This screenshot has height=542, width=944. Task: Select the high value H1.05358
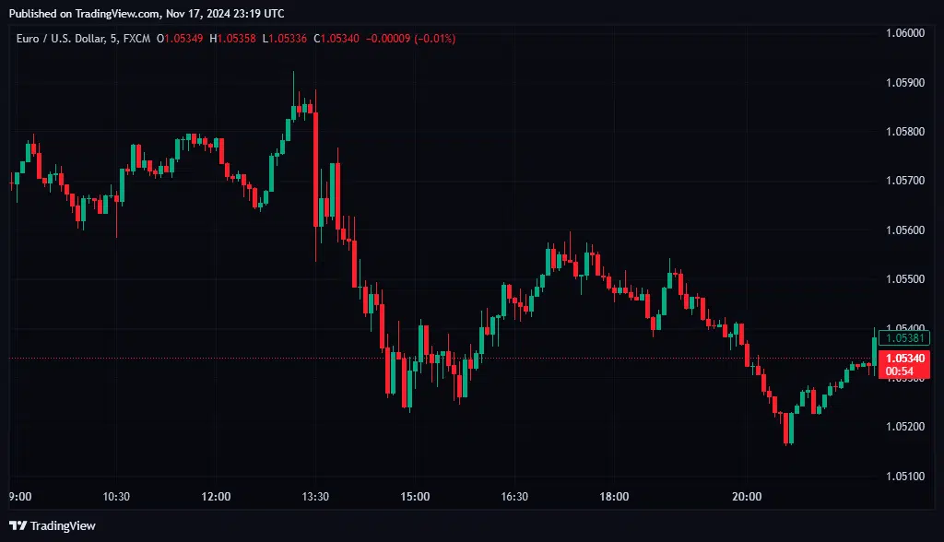point(232,39)
